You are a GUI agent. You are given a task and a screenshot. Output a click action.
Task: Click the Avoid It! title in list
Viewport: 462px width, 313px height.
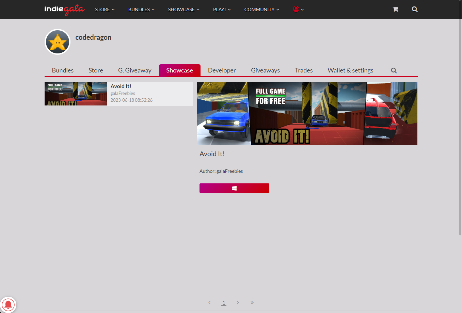click(121, 86)
